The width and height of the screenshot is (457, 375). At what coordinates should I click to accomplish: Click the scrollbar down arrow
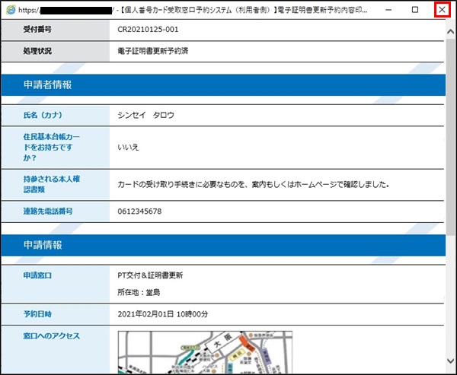(450, 368)
